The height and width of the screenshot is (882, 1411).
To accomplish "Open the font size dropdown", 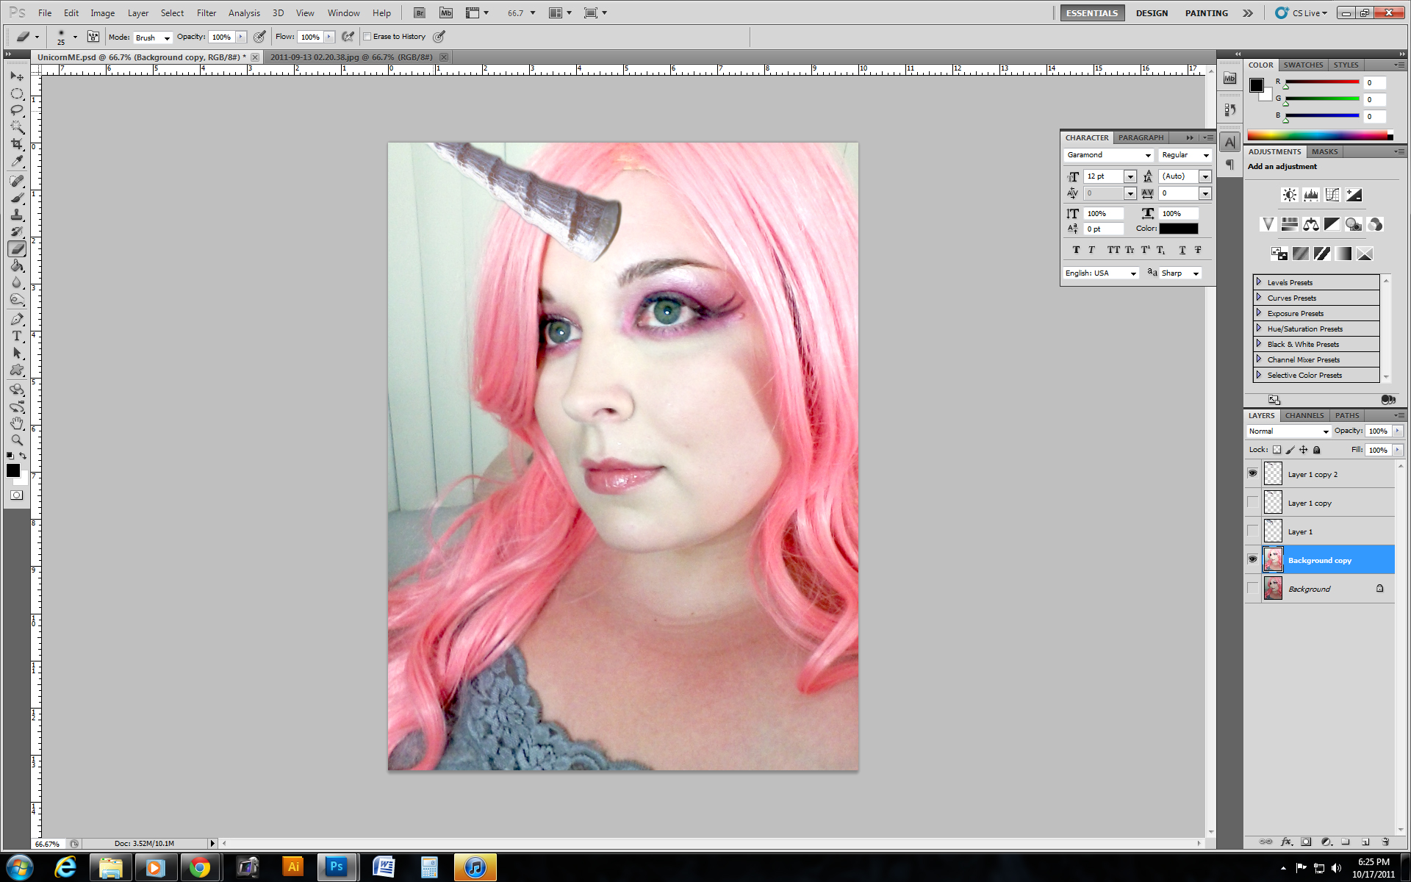I will [x=1130, y=176].
